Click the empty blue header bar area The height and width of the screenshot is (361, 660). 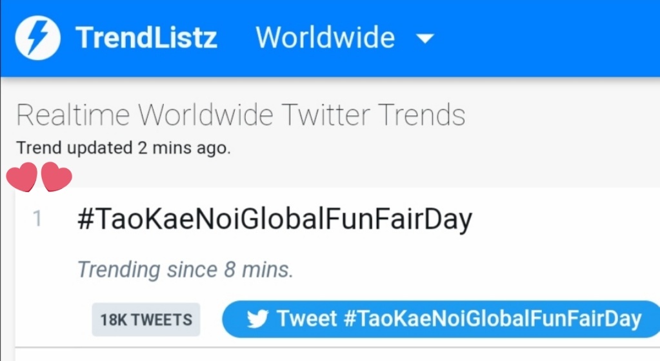tap(547, 38)
